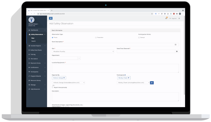This screenshot has width=211, height=122.
Task: Open the Site dropdown showing Wouldren Foundry
Action: [x=83, y=51]
